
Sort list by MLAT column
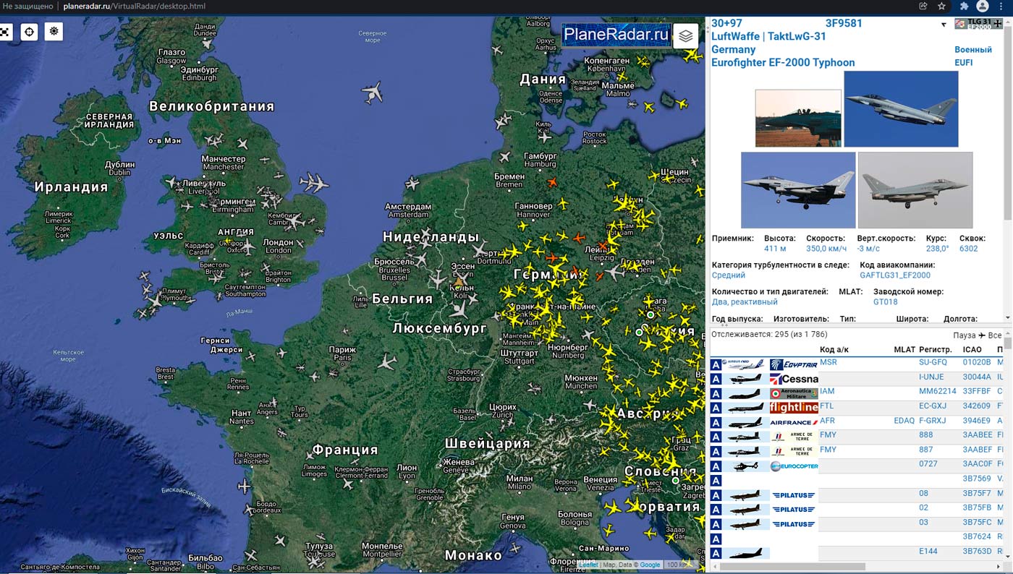(904, 349)
